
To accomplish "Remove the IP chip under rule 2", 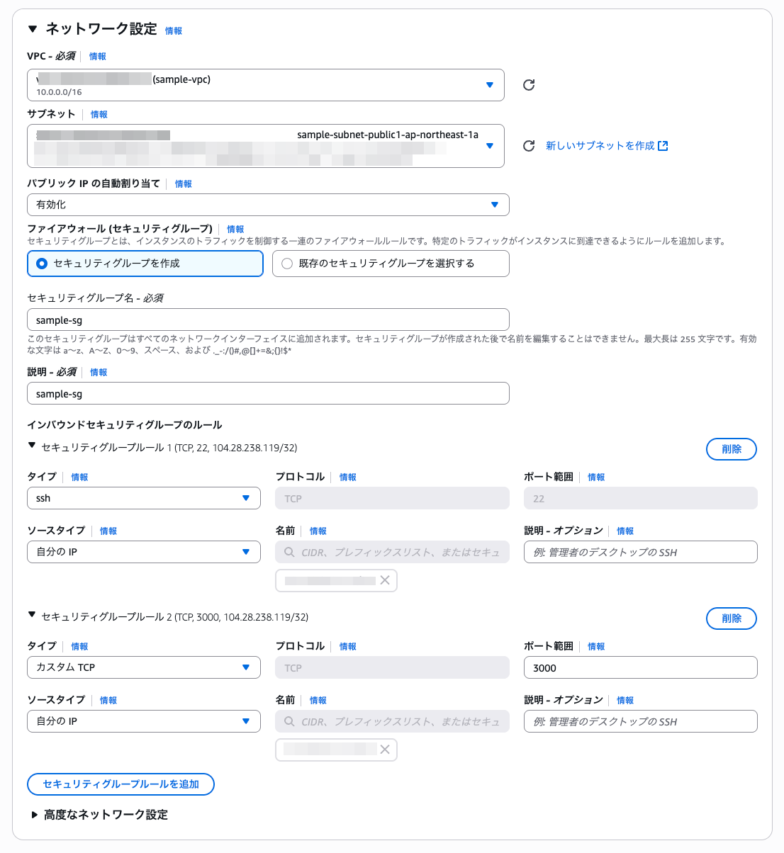I will pyautogui.click(x=385, y=750).
